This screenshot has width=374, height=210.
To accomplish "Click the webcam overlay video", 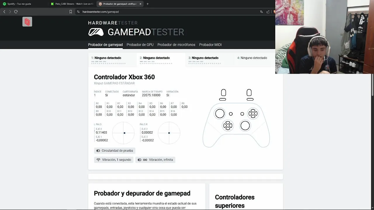I will (325, 37).
